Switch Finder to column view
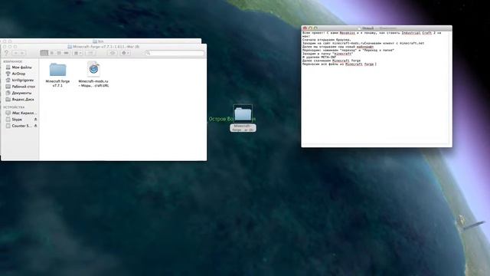This screenshot has width=490, height=276. pyautogui.click(x=59, y=53)
